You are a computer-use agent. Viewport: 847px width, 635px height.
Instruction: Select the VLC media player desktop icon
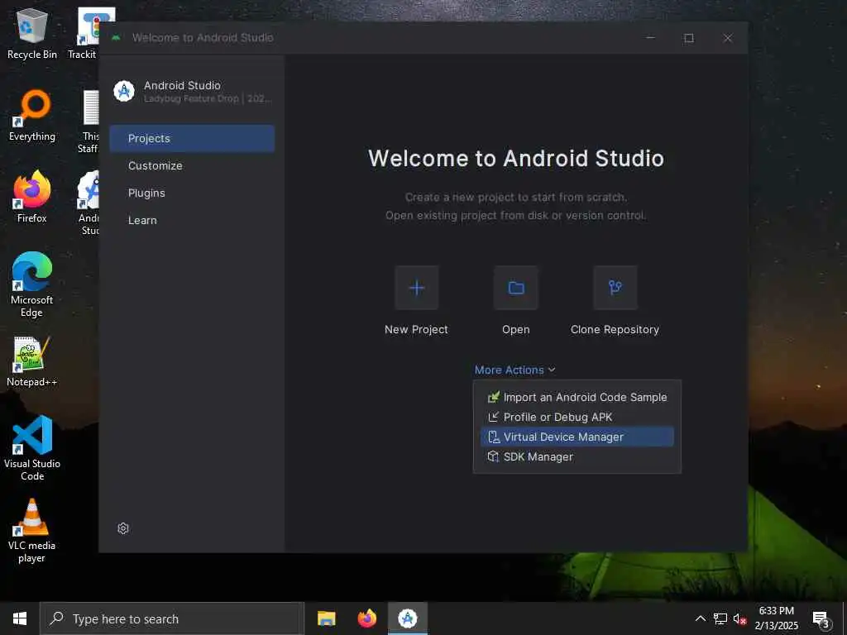tap(32, 531)
